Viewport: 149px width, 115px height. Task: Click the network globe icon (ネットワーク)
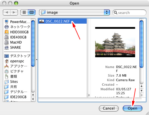point(7,27)
